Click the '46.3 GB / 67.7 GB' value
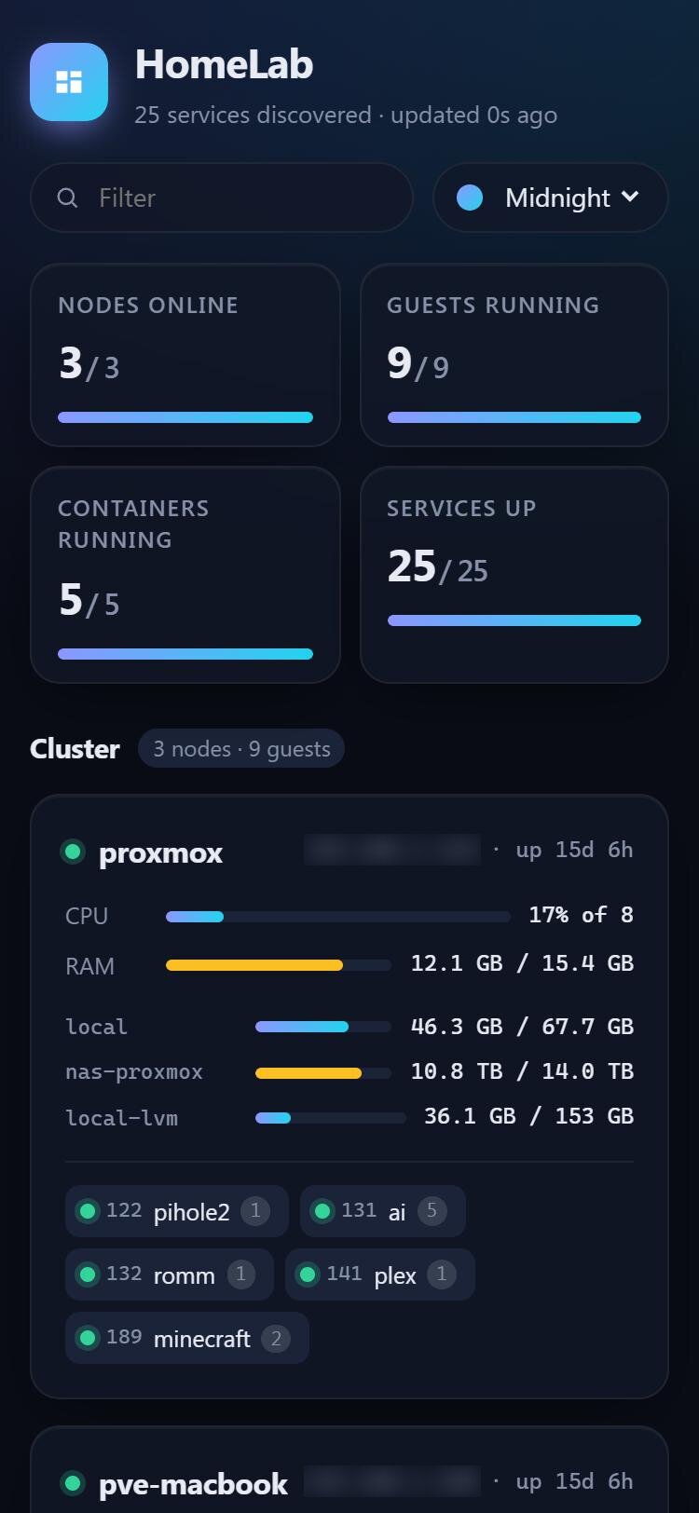The height and width of the screenshot is (1513, 699). (x=522, y=1027)
